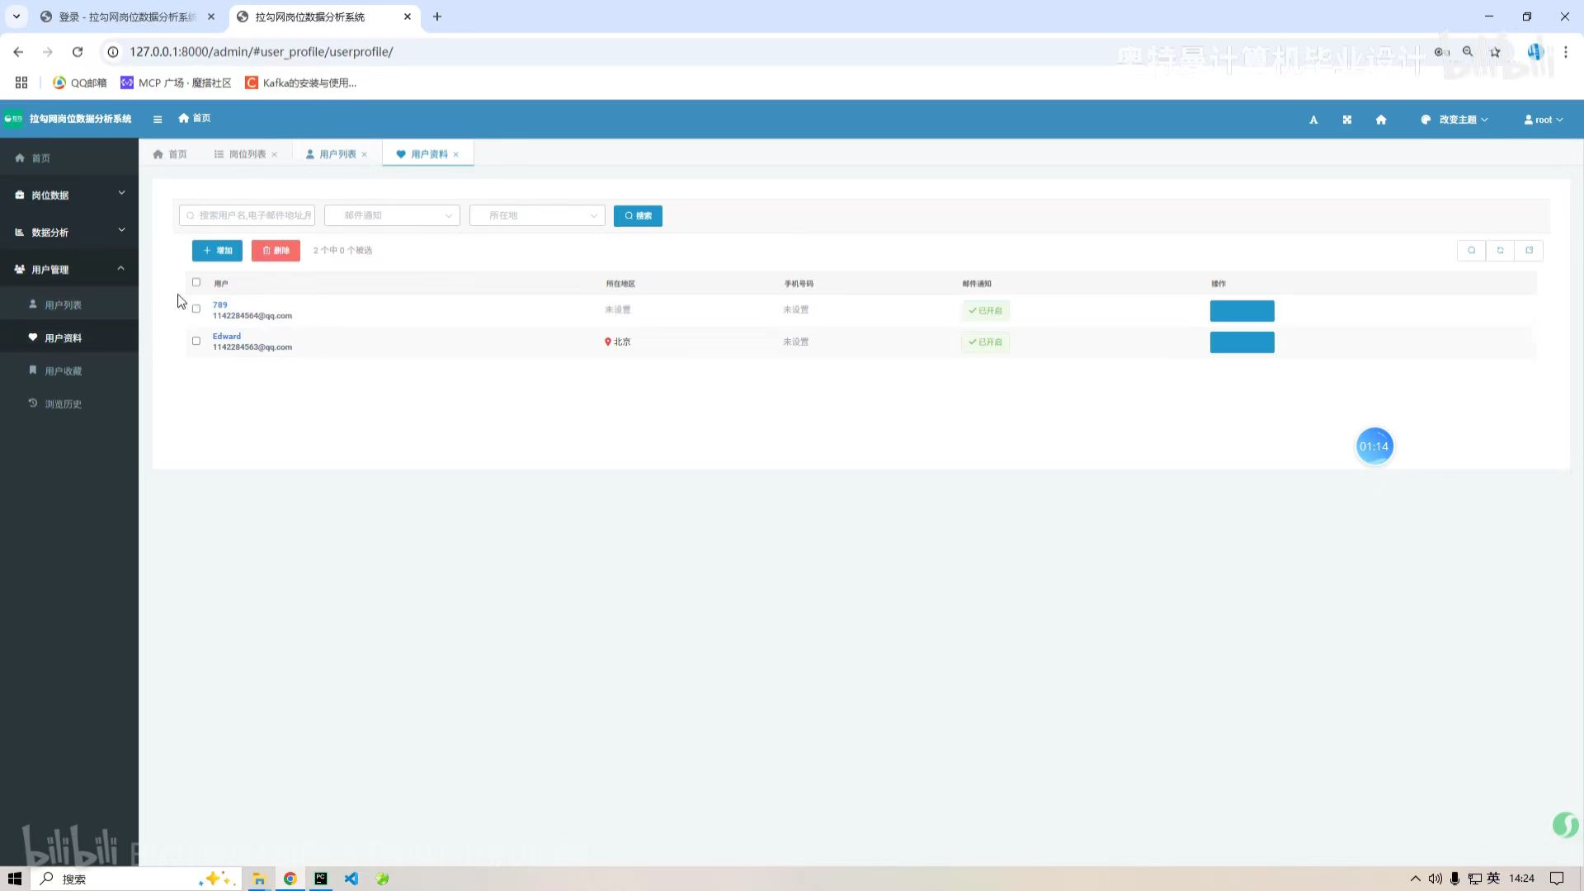Click the open-in-new-window icon button
The width and height of the screenshot is (1584, 891).
click(1529, 250)
